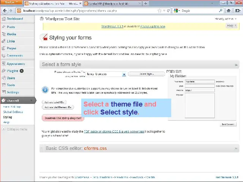Click the Get Version 3.3.1 link
The height and width of the screenshot is (182, 243).
[227, 177]
